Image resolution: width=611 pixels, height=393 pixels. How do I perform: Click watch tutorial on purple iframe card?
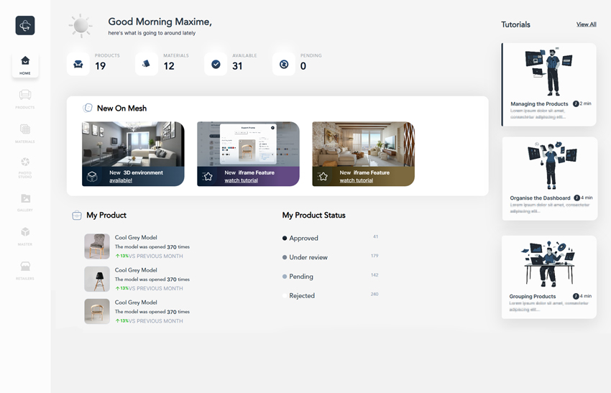pos(242,180)
